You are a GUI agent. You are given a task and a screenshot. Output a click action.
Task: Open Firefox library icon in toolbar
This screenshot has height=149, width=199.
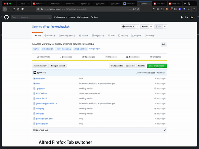[158, 9]
